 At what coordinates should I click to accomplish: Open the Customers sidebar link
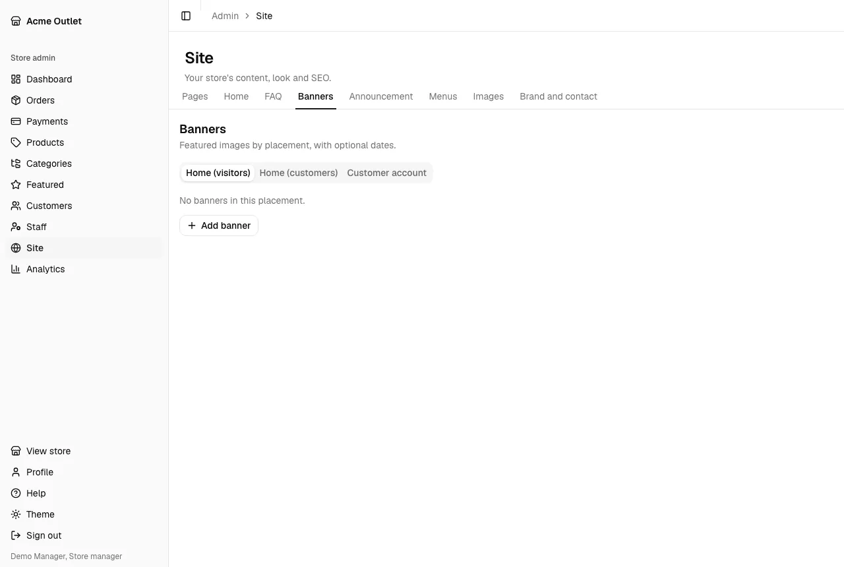[84, 206]
